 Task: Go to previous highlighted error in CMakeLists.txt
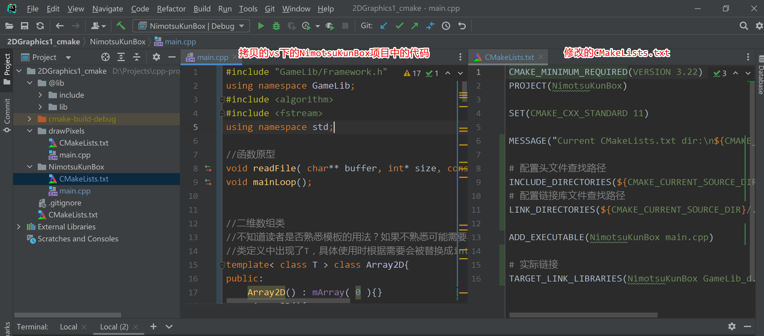(736, 73)
